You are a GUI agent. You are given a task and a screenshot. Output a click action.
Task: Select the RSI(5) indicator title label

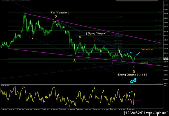click(x=5, y=86)
